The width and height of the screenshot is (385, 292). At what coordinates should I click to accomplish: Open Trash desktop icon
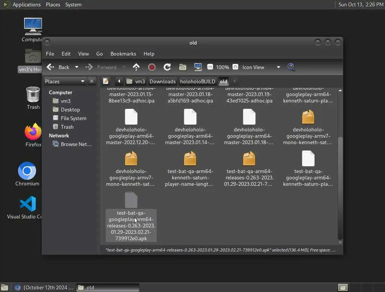point(33,98)
